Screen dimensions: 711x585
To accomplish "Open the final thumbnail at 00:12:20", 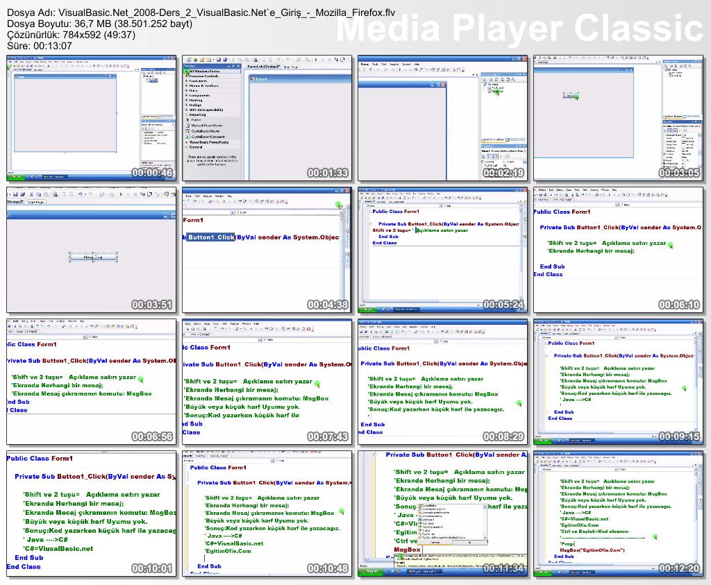I will (x=618, y=514).
